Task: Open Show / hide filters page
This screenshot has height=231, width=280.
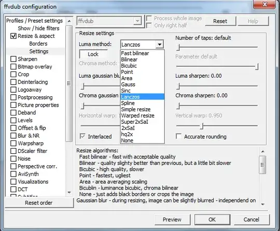Action: click(38, 28)
